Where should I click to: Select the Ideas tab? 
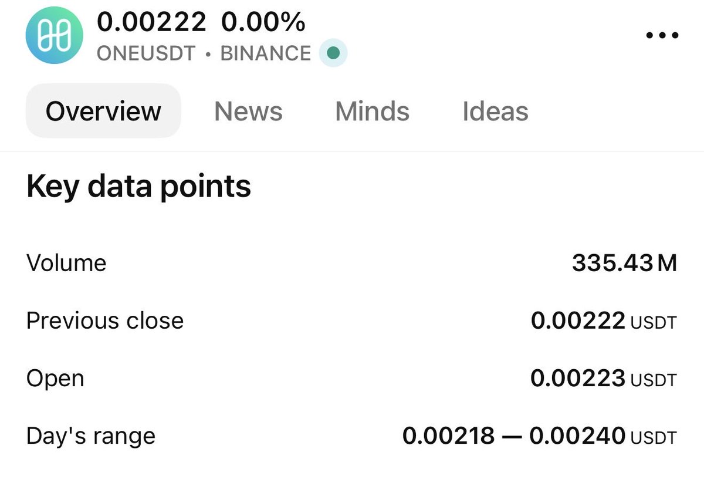click(495, 111)
